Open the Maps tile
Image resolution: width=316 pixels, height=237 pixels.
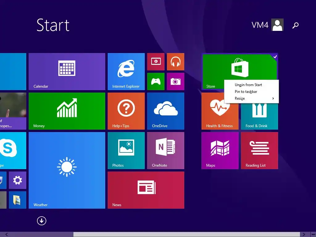click(220, 151)
